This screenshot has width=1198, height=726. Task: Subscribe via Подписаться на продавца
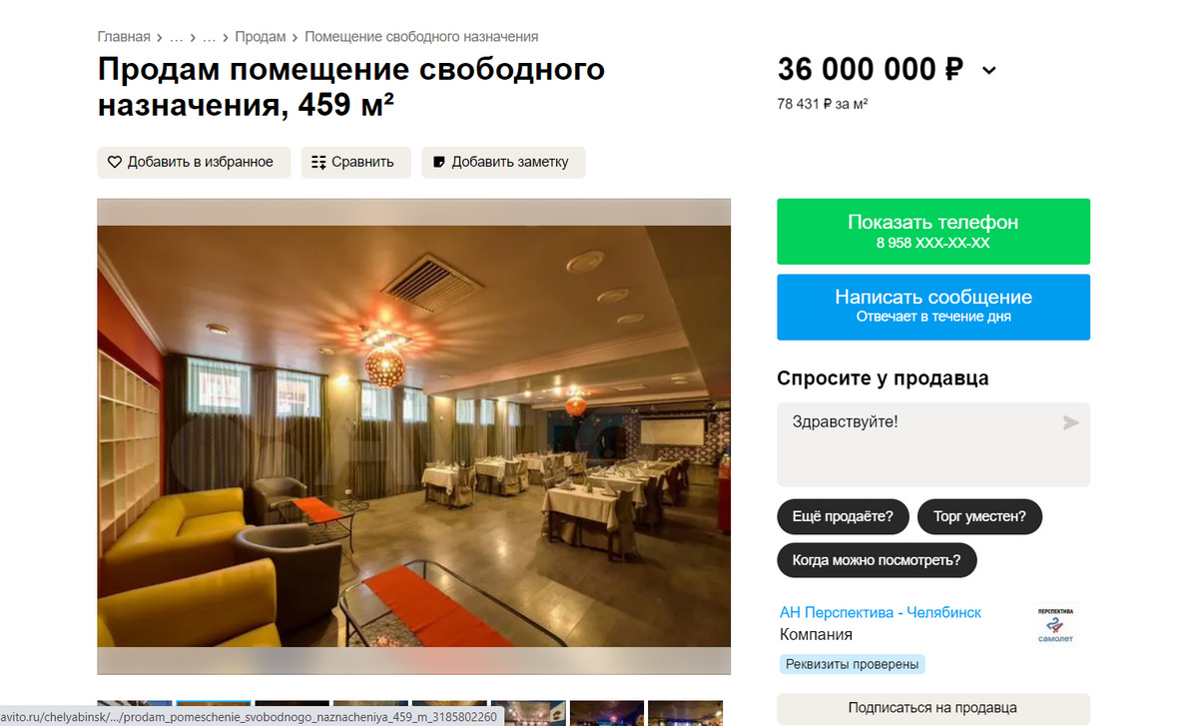[933, 708]
